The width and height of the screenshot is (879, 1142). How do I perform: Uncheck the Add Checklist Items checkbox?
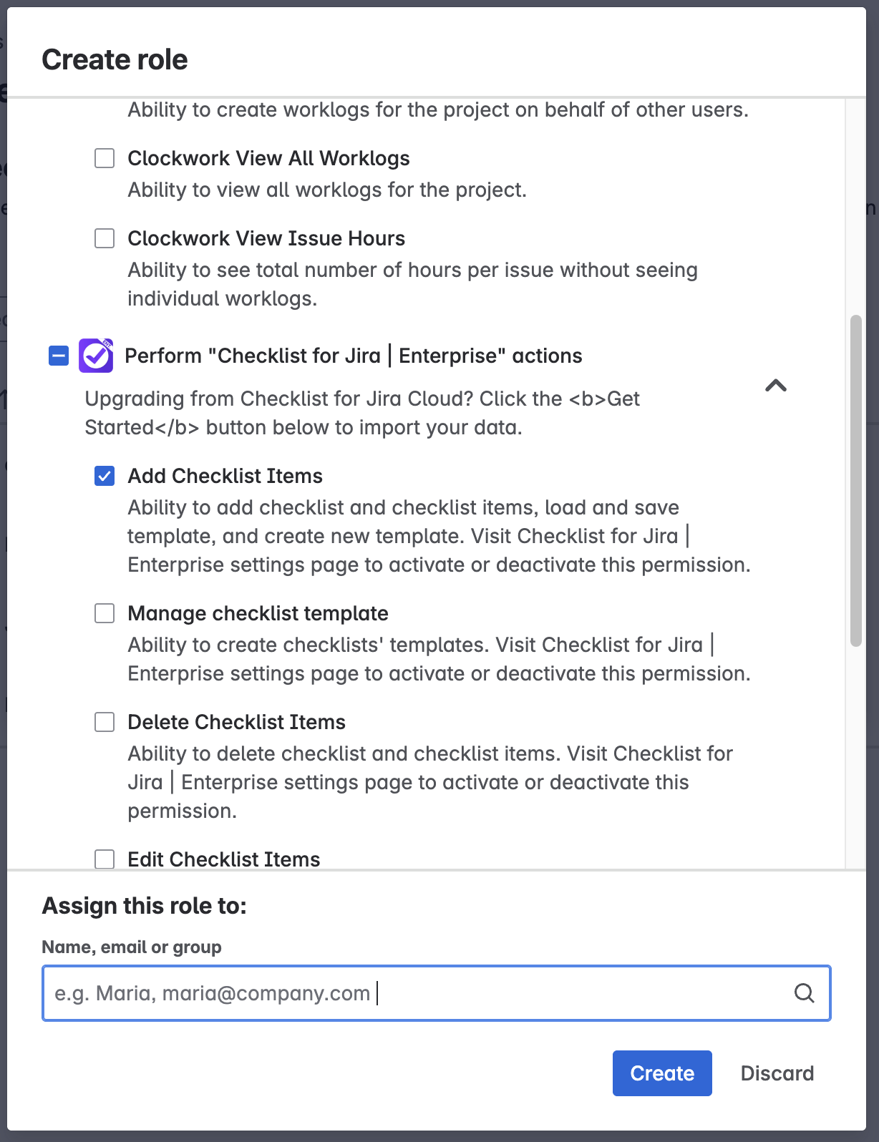point(105,476)
